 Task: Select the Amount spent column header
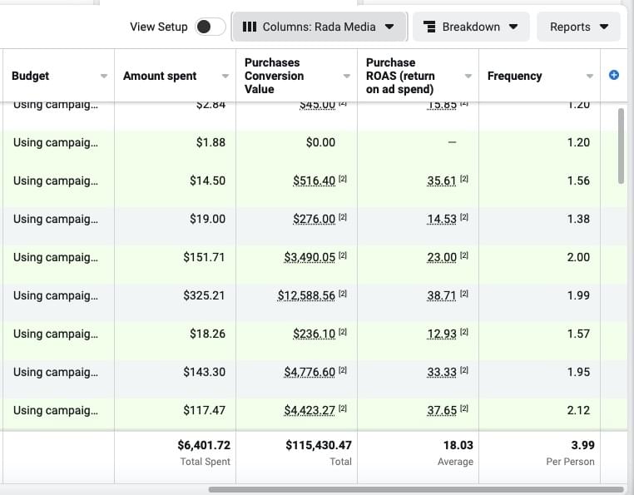coord(160,76)
